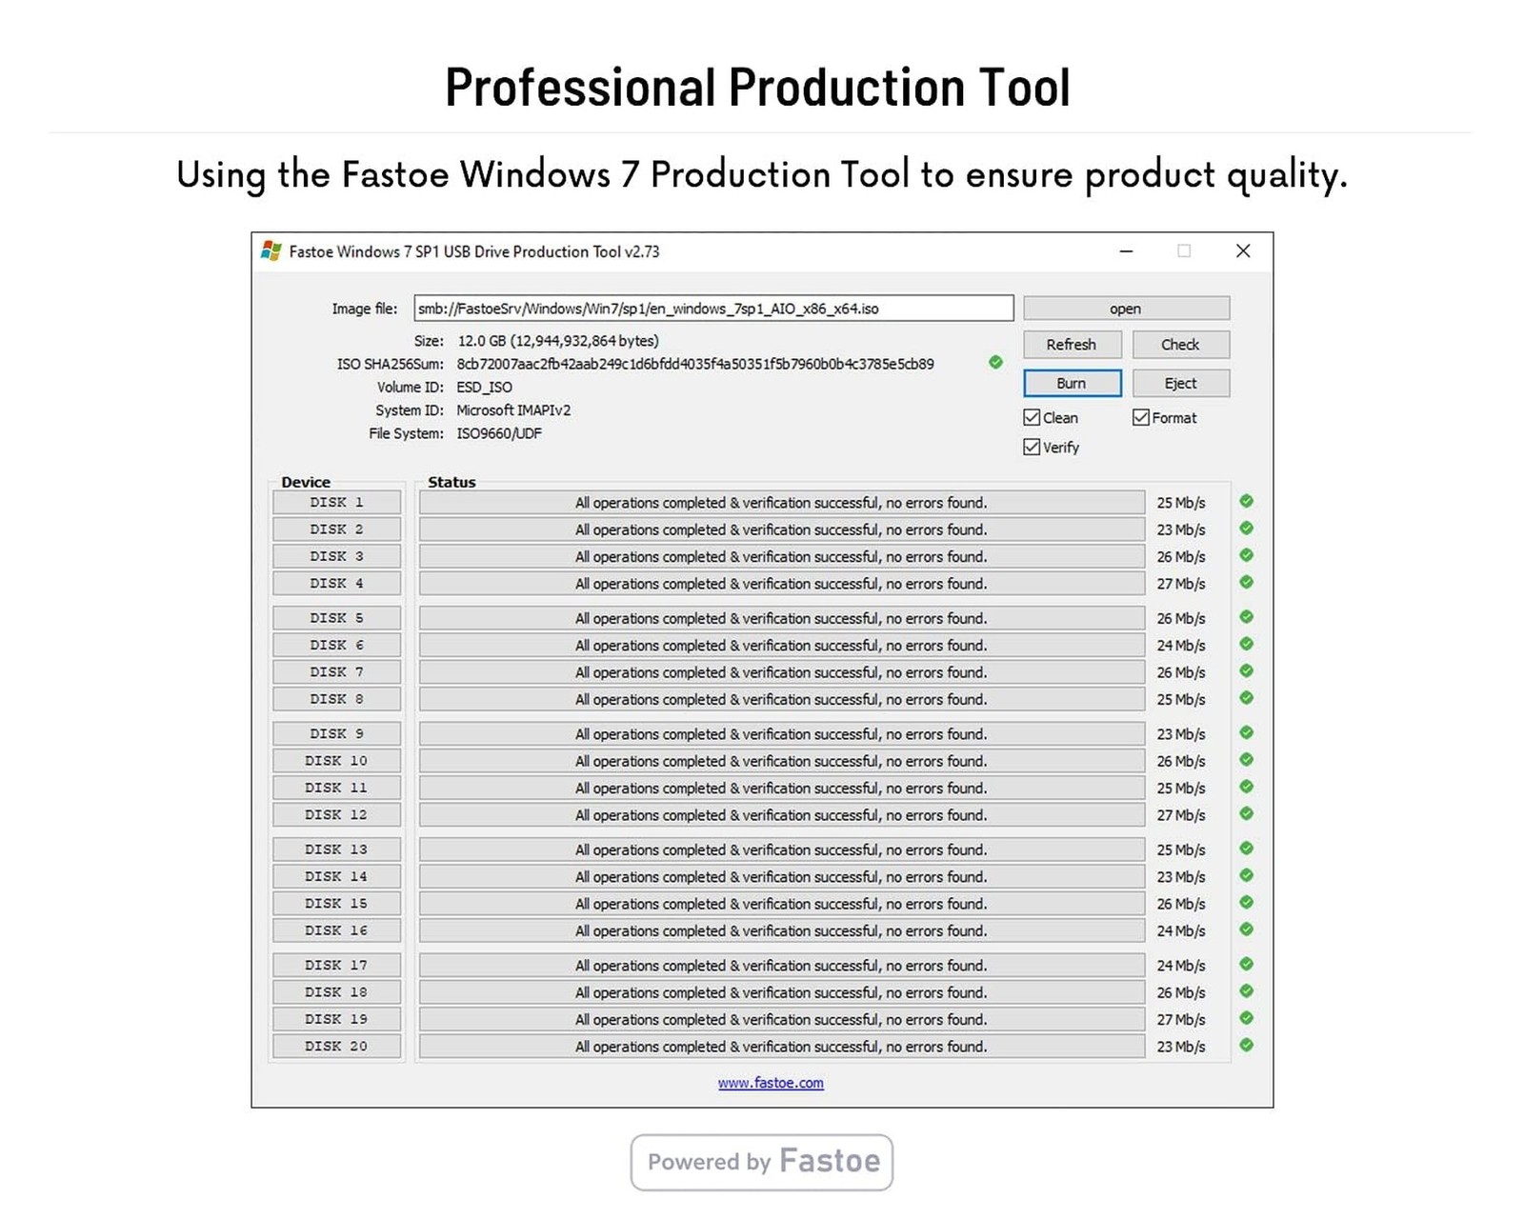
Task: Click the Refresh button
Action: [1073, 345]
